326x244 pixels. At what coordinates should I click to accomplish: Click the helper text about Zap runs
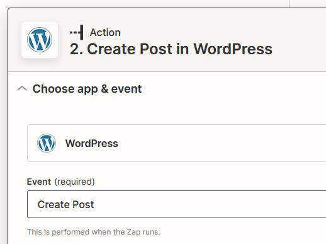(x=94, y=232)
